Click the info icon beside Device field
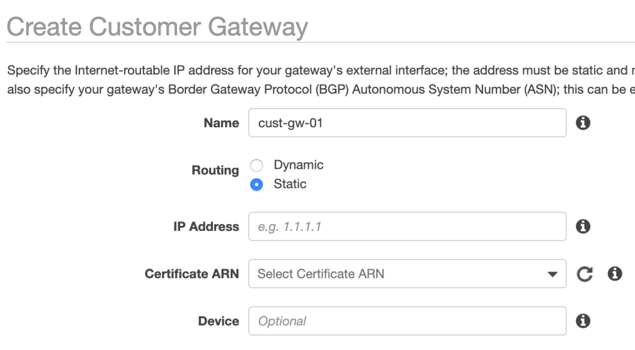Screen dimensions: 635x350 [x=583, y=321]
